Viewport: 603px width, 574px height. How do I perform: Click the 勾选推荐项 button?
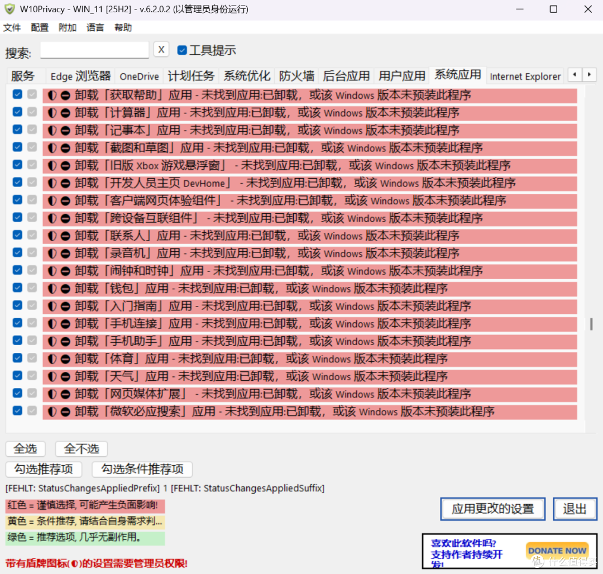click(x=44, y=469)
